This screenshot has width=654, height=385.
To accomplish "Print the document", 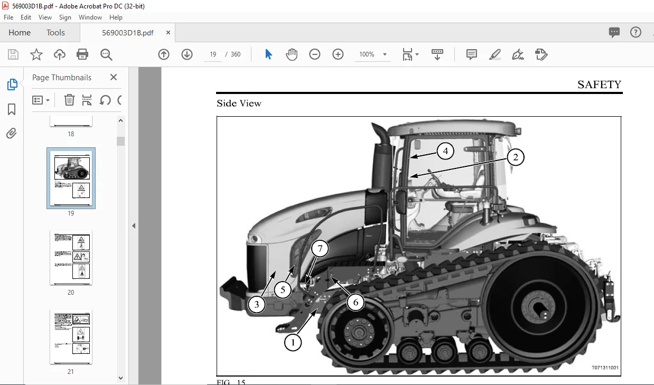I will [x=82, y=54].
